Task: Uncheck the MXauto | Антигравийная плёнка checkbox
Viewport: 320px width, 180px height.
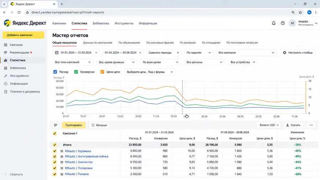Action: (x=54, y=157)
